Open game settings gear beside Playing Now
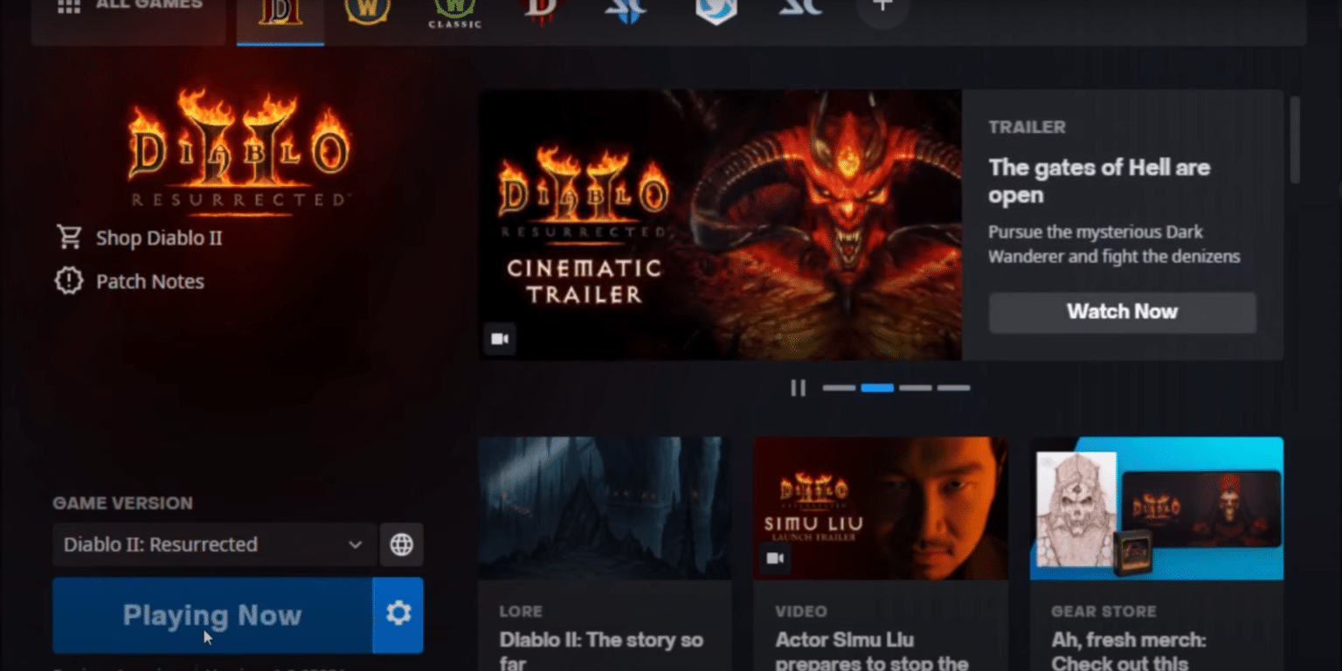 pos(398,615)
